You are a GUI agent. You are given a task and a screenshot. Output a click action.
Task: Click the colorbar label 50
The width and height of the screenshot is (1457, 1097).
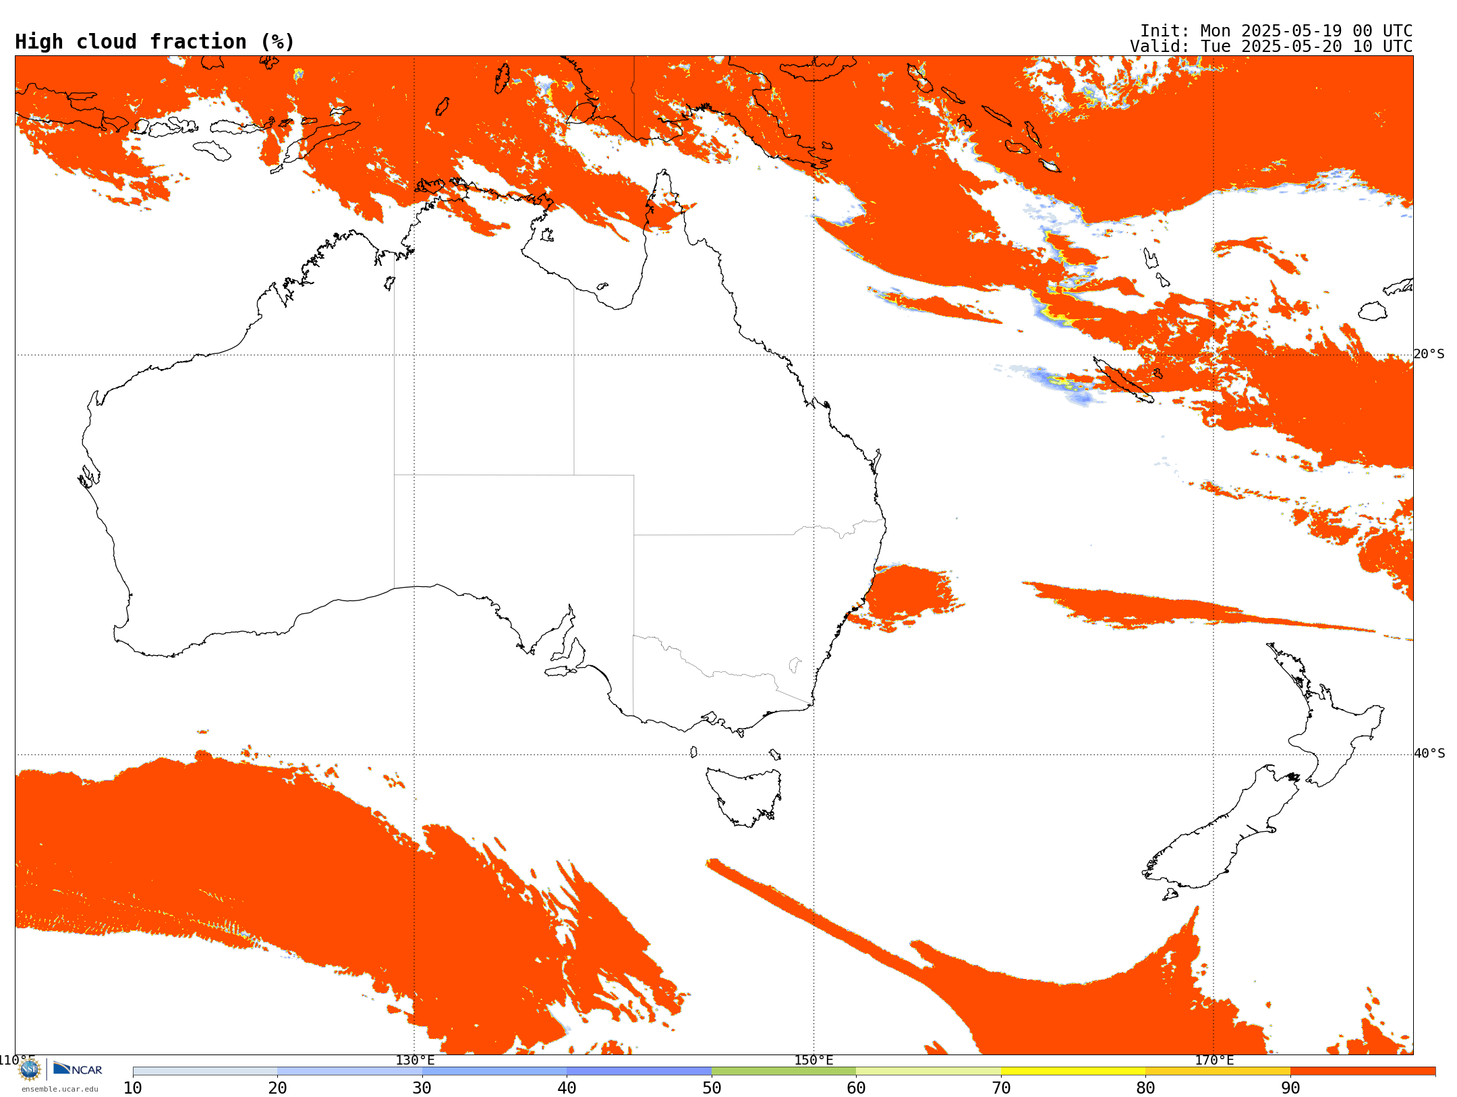click(712, 1088)
